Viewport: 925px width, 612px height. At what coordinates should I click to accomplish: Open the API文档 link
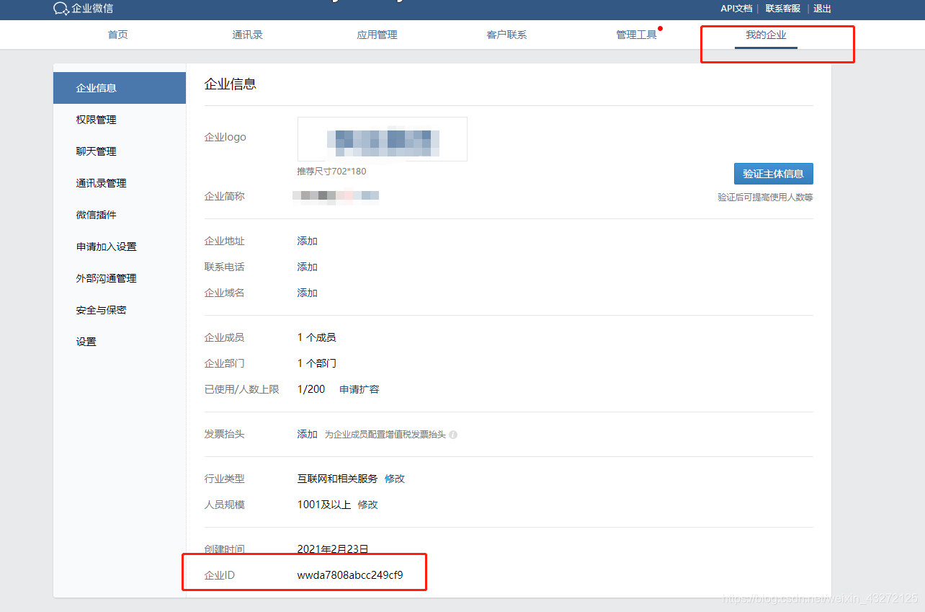click(x=736, y=9)
